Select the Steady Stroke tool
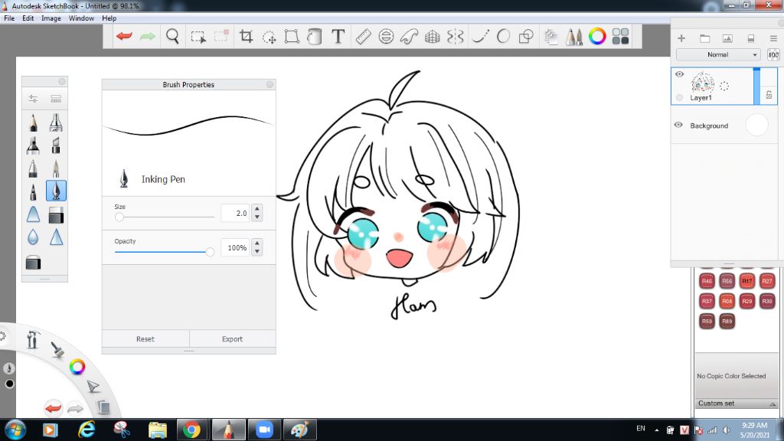This screenshot has height=441, width=784. click(x=481, y=37)
